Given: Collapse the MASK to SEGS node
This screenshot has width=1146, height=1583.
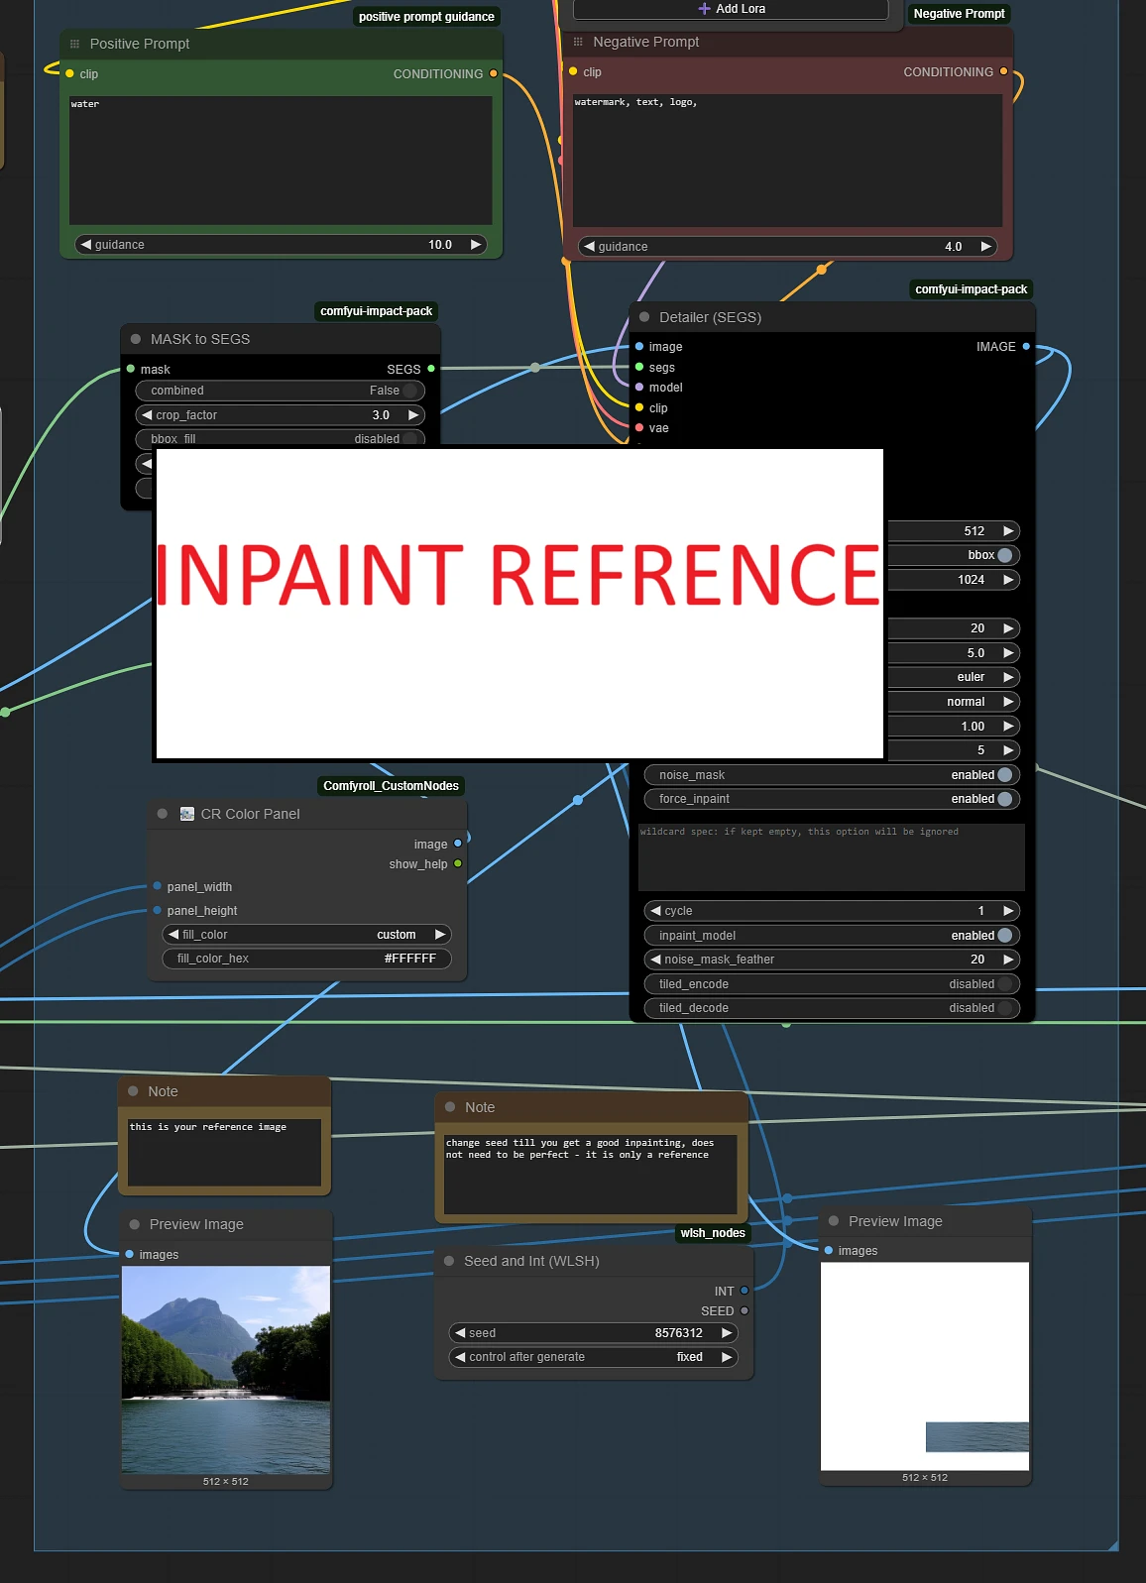Looking at the screenshot, I should (136, 339).
